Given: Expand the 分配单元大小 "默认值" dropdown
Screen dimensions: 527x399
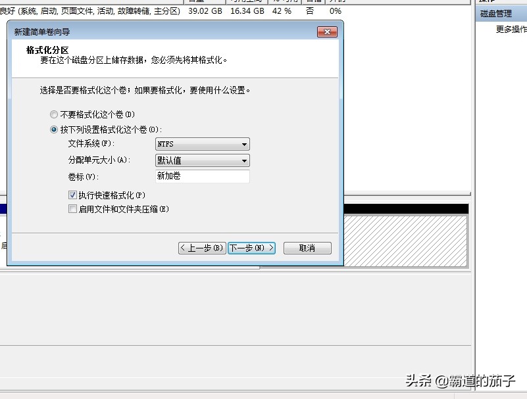Looking at the screenshot, I should pyautogui.click(x=202, y=160).
